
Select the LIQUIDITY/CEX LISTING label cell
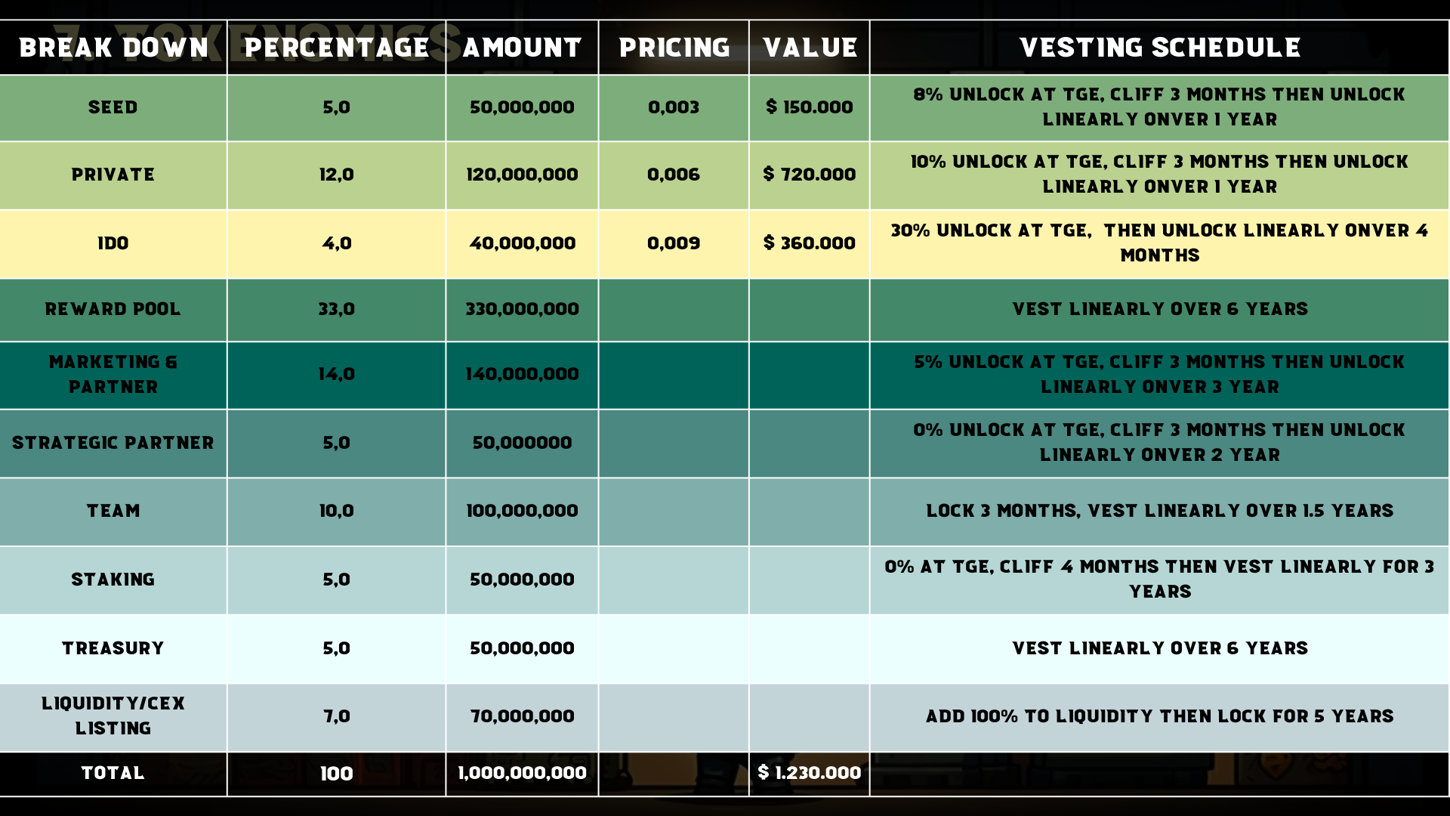point(113,716)
